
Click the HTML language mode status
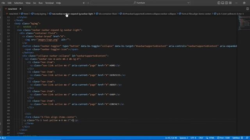[x=210, y=138]
